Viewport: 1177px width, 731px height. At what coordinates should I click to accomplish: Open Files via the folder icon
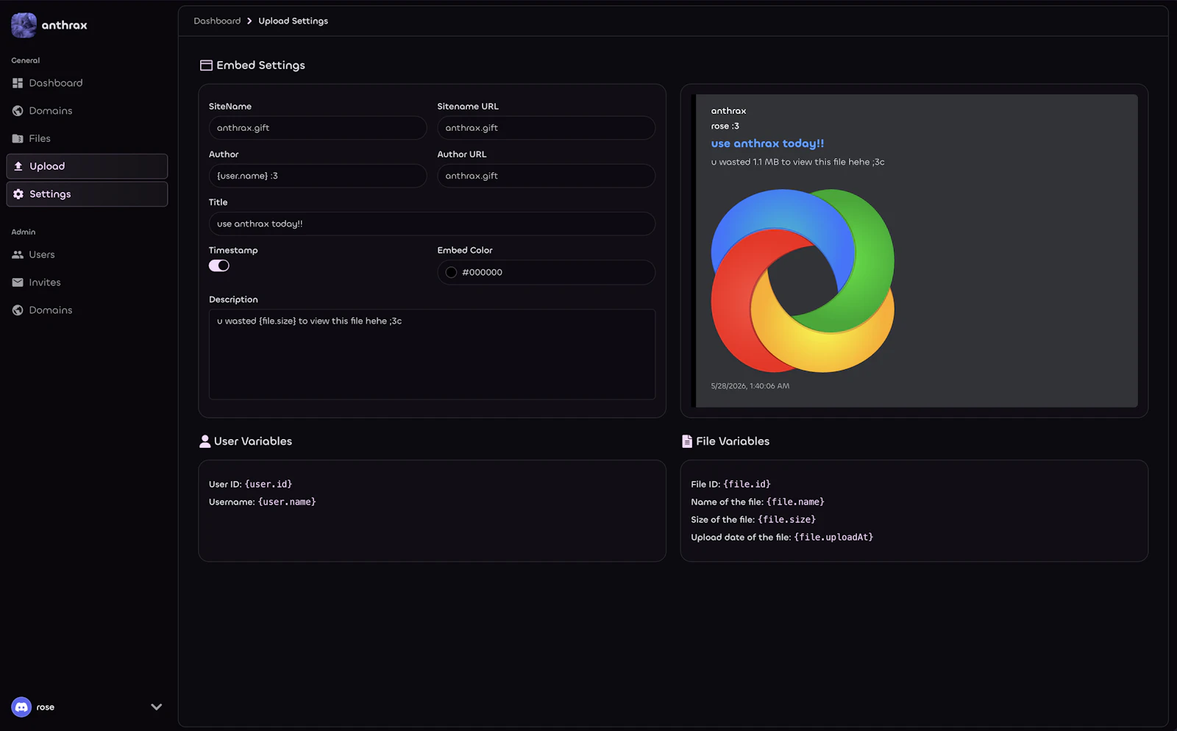point(18,138)
